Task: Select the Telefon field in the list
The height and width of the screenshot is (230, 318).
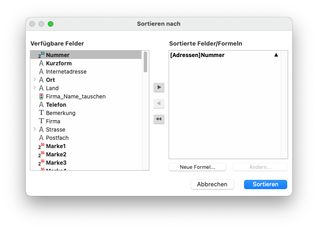Action: [x=56, y=105]
